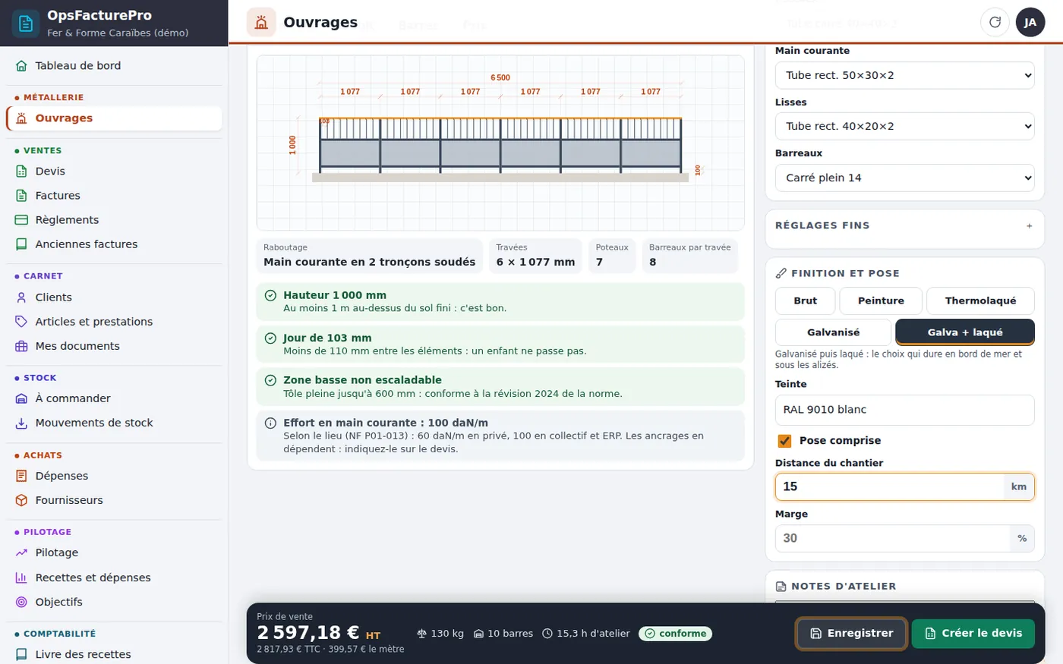Image resolution: width=1063 pixels, height=664 pixels.
Task: Click the Pilotage trend icon
Action: point(21,553)
